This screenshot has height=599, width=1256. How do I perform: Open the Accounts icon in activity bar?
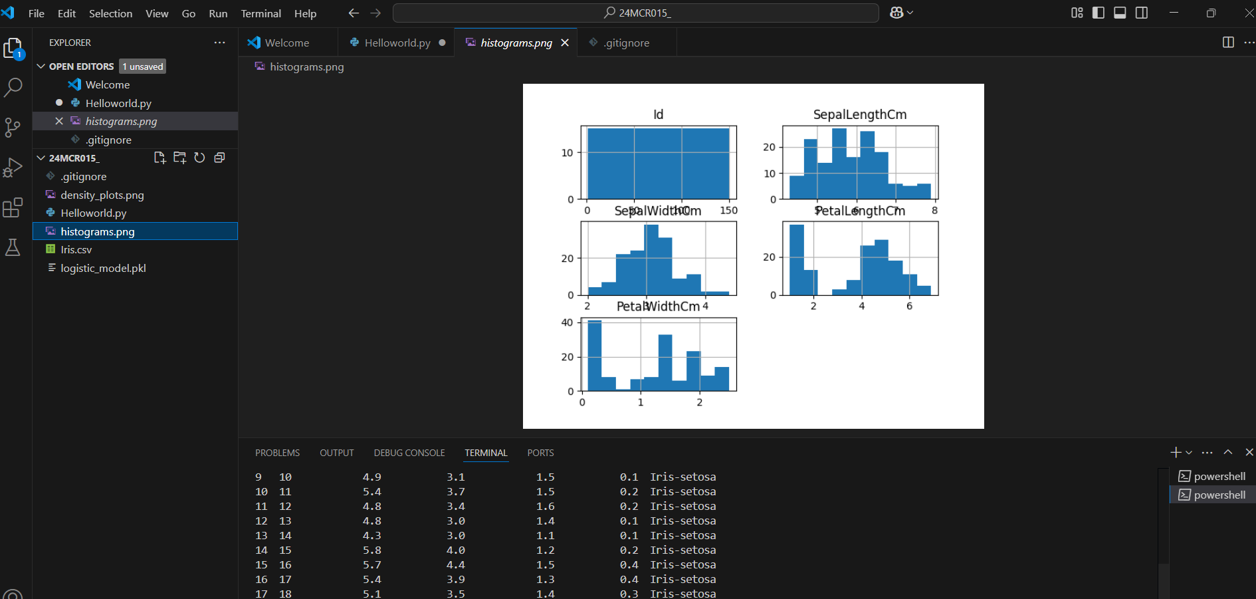coord(13,594)
